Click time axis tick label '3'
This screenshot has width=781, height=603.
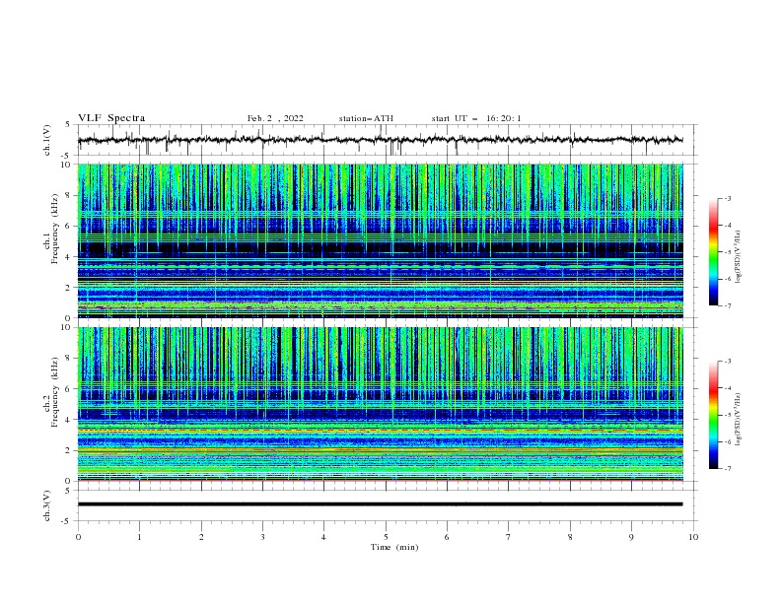[262, 537]
